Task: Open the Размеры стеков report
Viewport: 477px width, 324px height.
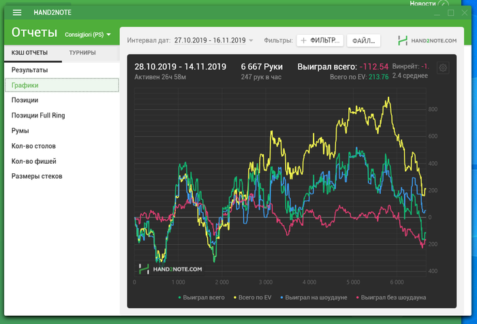Action: 61,176
